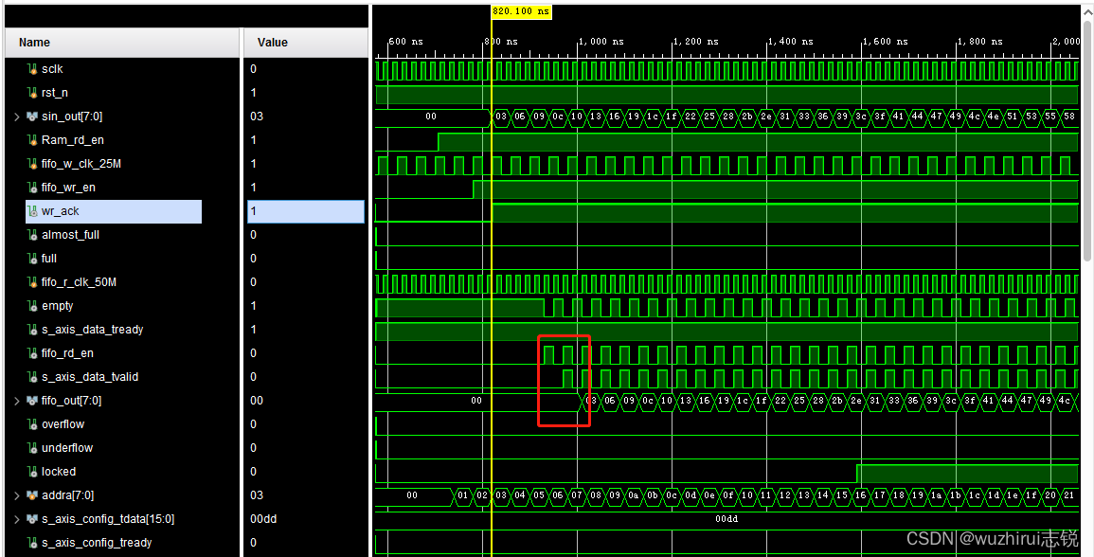This screenshot has width=1094, height=557.
Task: Click the s_axis_data_tready signal icon
Action: (32, 331)
